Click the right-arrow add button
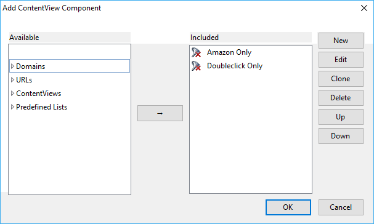This screenshot has height=224, width=374. point(160,113)
